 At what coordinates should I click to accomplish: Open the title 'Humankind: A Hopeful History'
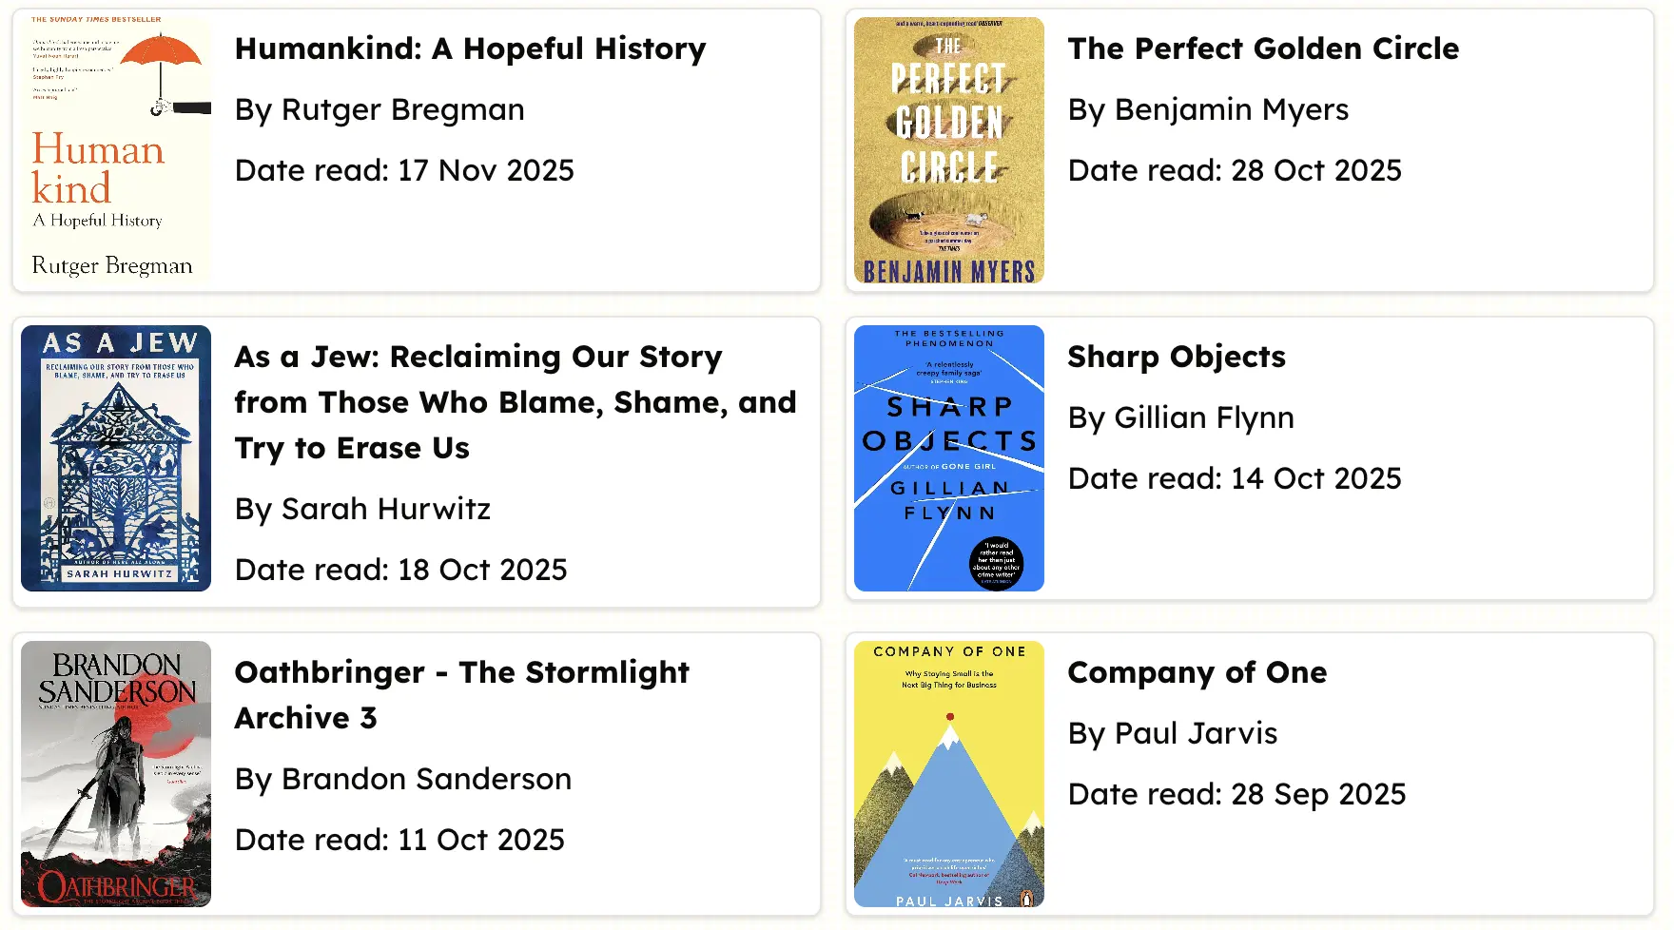470,48
